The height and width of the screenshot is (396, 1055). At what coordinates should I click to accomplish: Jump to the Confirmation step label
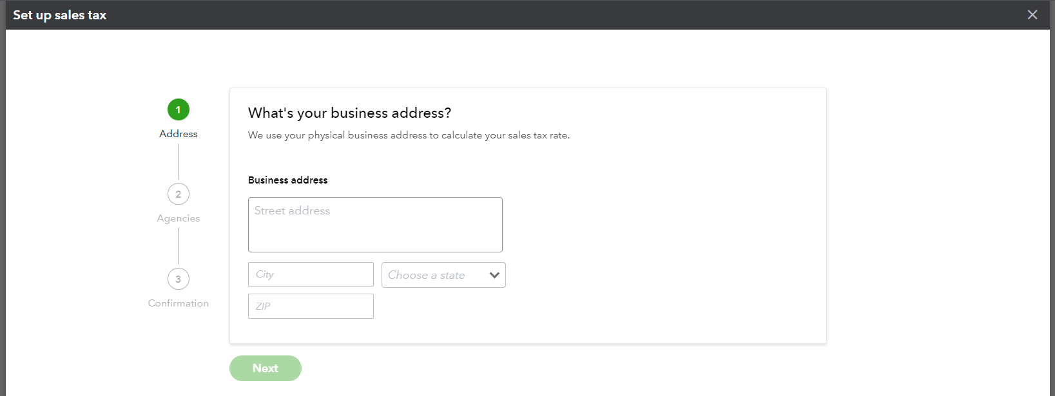[x=179, y=303]
